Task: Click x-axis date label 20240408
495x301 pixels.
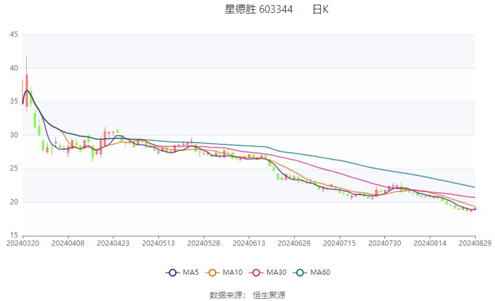Action: point(68,243)
